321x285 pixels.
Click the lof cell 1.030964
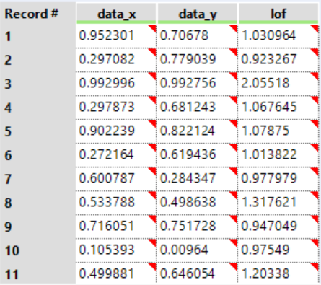278,36
